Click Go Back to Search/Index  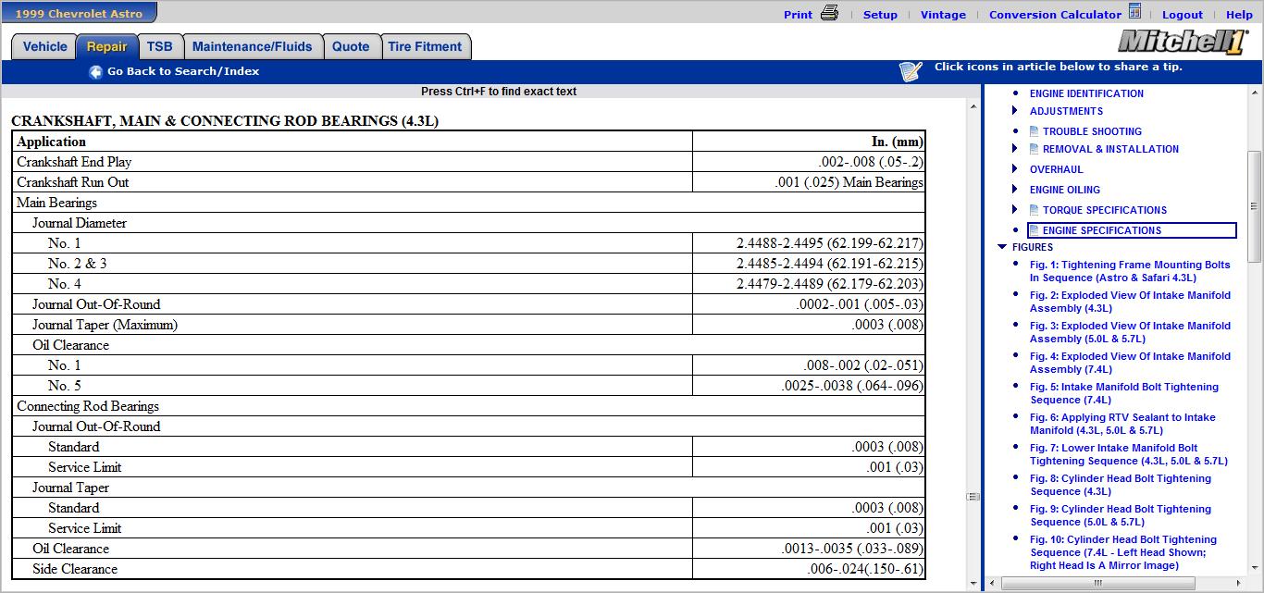coord(183,71)
